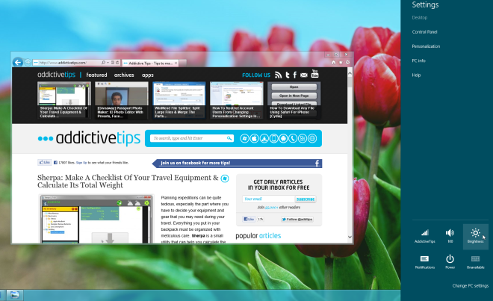
Task: Click the large addictivetips site logo
Action: pos(89,138)
